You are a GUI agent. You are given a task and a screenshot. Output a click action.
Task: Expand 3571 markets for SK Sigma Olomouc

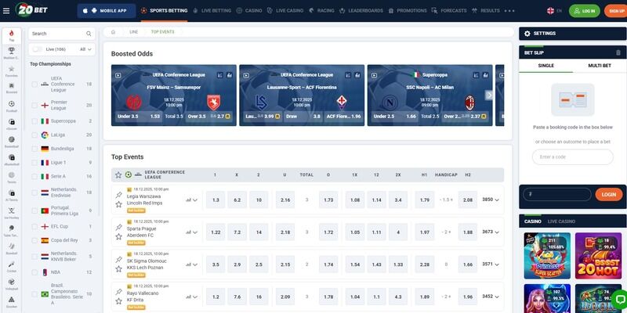[491, 264]
